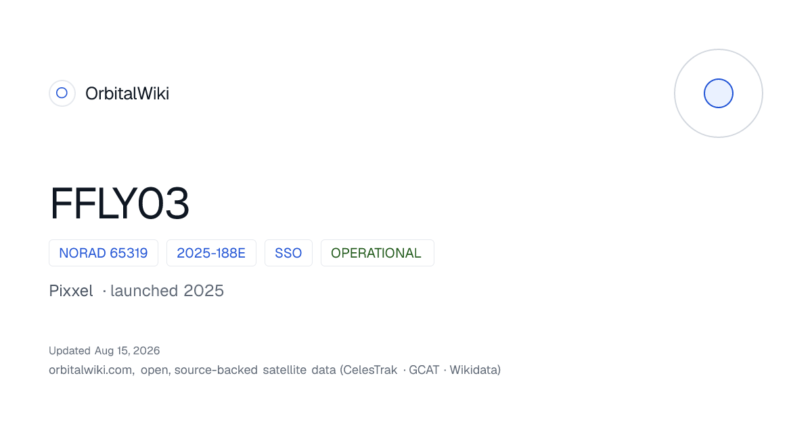Viewport: 812px width, 426px height.
Task: Open the orbitalwiki.com link
Action: click(x=91, y=370)
